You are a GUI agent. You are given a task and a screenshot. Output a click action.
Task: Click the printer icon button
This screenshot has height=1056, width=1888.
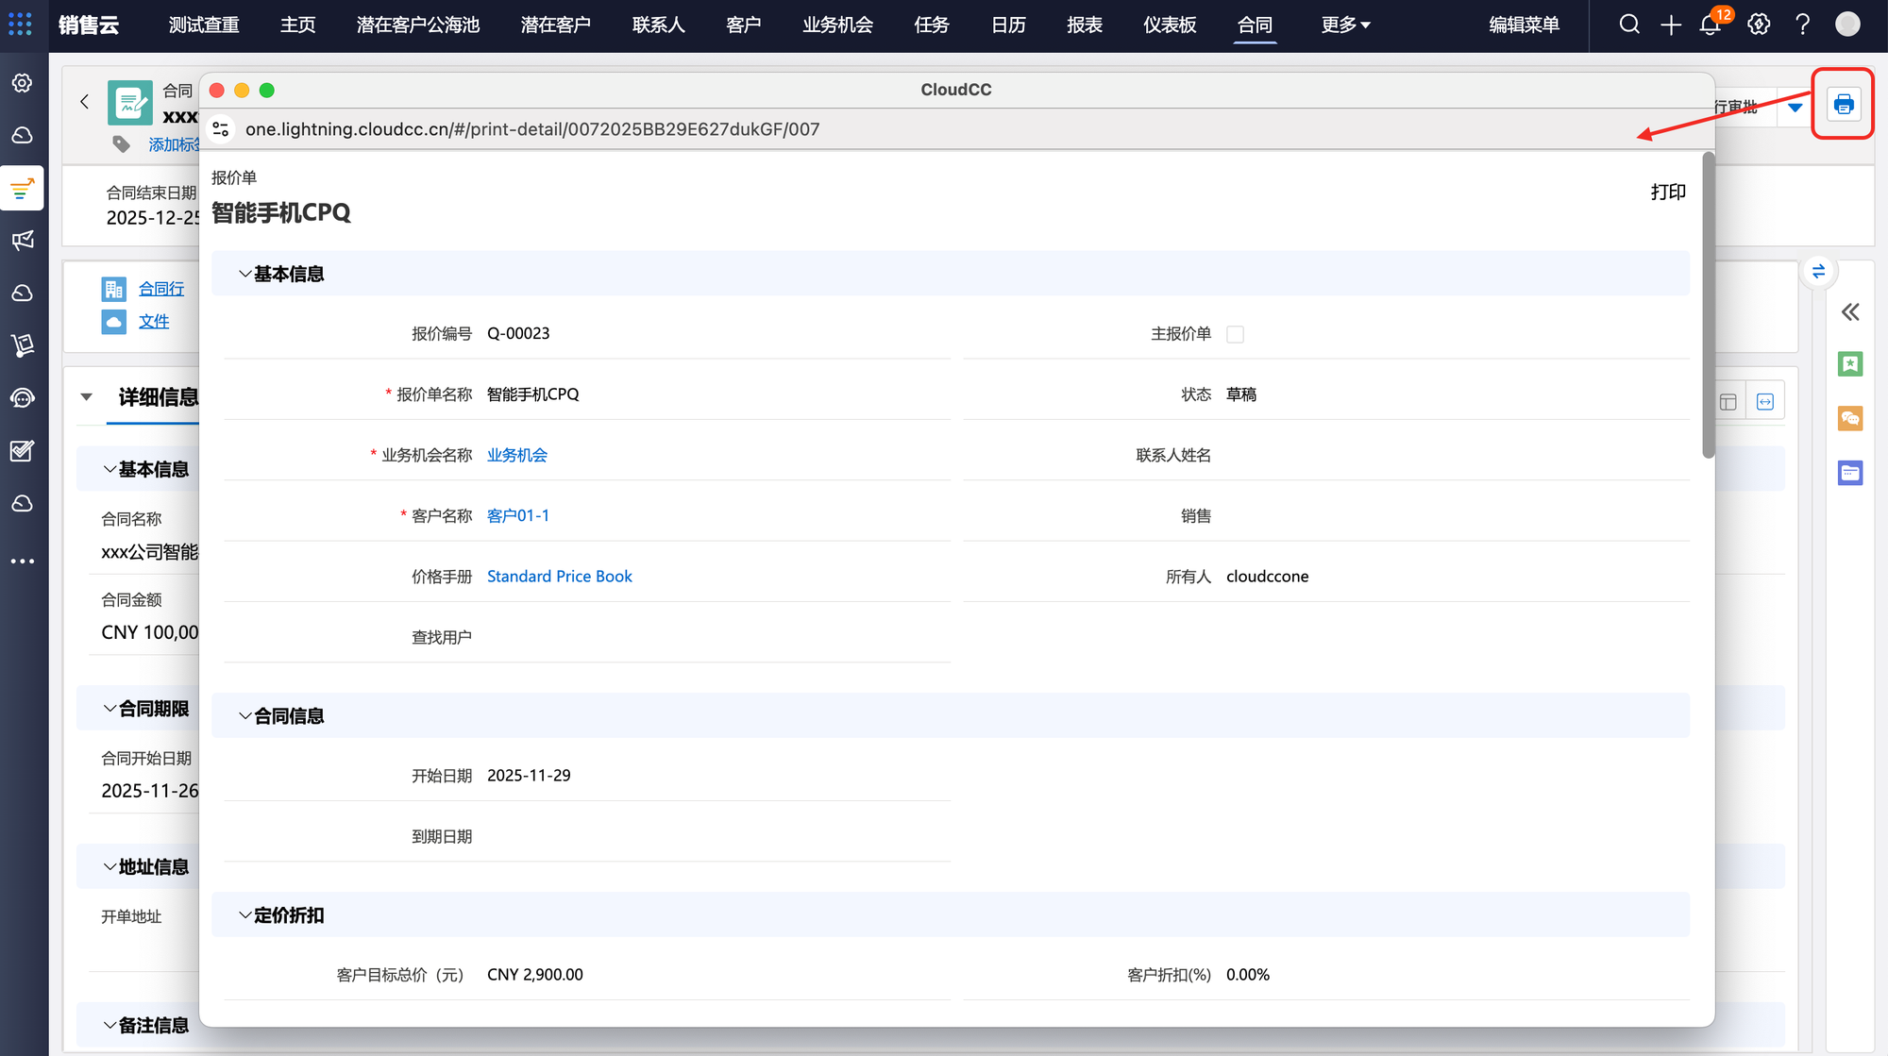click(x=1843, y=104)
